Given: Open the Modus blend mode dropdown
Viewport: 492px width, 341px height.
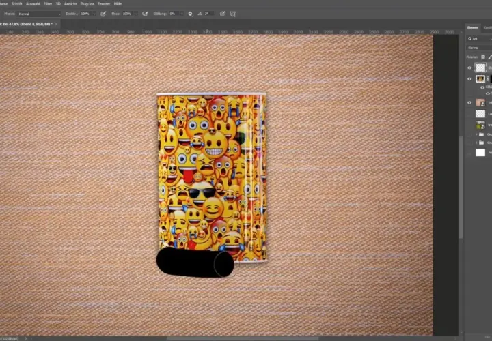Looking at the screenshot, I should tap(39, 14).
